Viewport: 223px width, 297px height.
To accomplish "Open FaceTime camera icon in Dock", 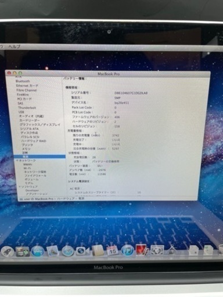I will point(82,251).
